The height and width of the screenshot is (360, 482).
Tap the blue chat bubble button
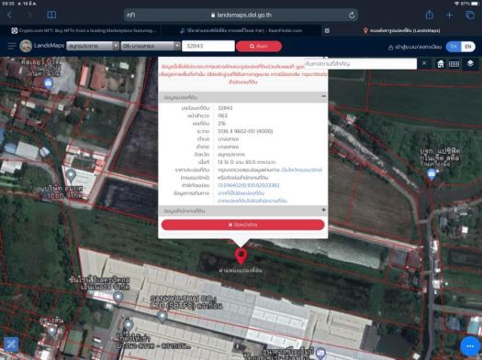pyautogui.click(x=470, y=346)
